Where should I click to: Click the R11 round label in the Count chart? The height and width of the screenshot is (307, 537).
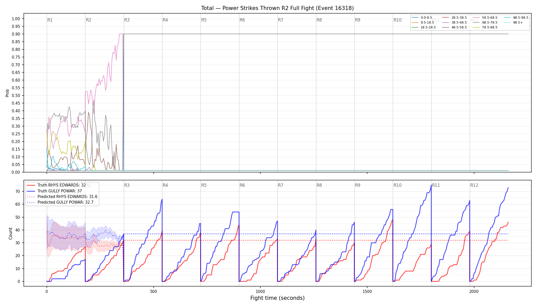tap(436, 185)
